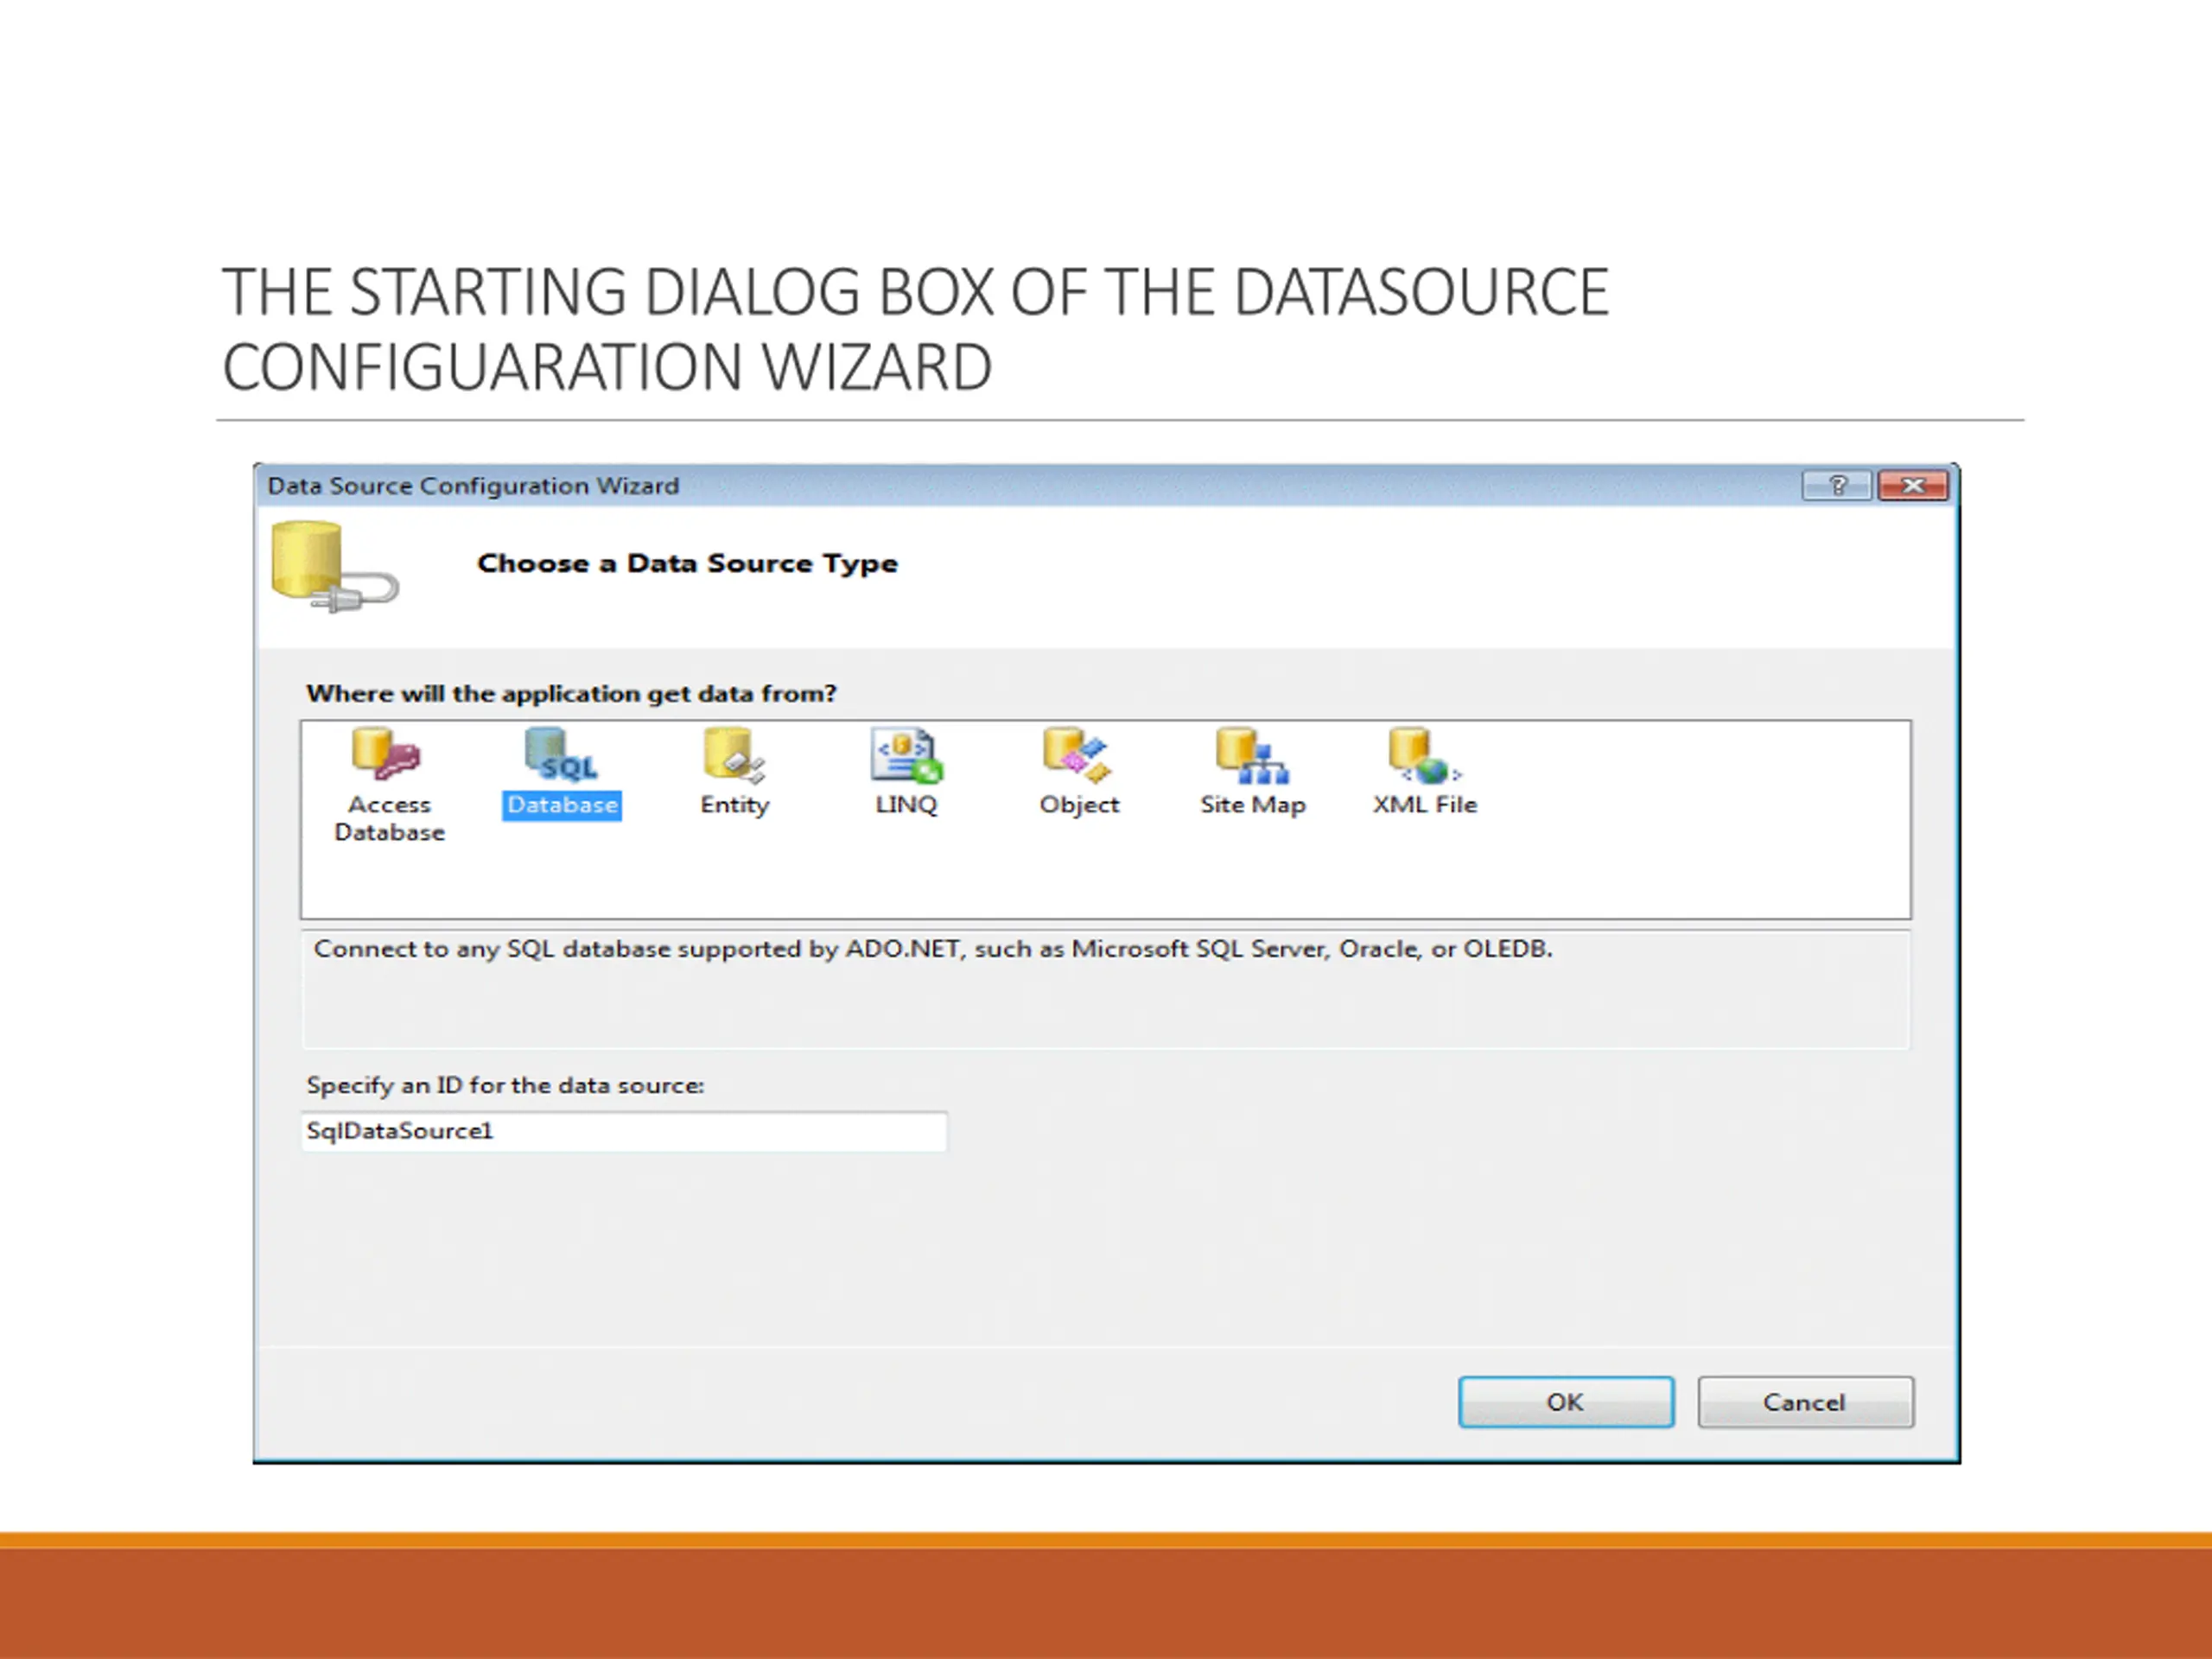This screenshot has height=1659, width=2212.
Task: Click the database plug icon in the header
Action: (335, 567)
